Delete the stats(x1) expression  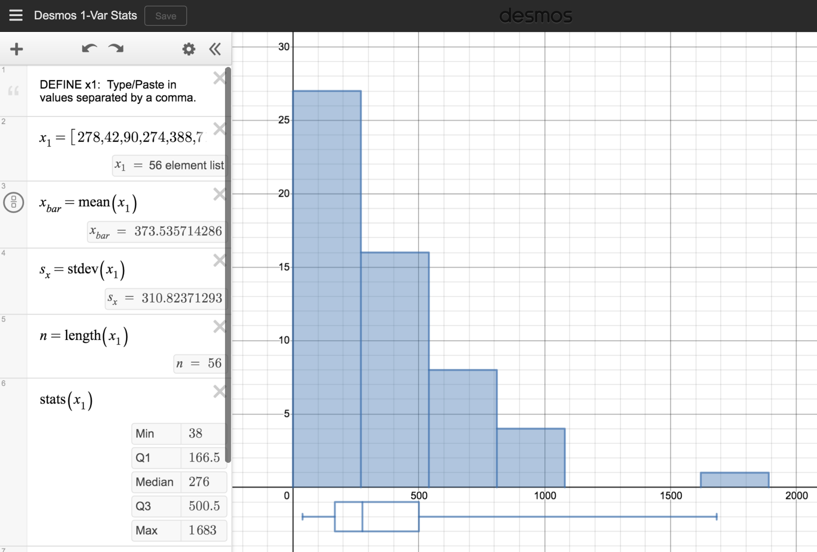(220, 391)
